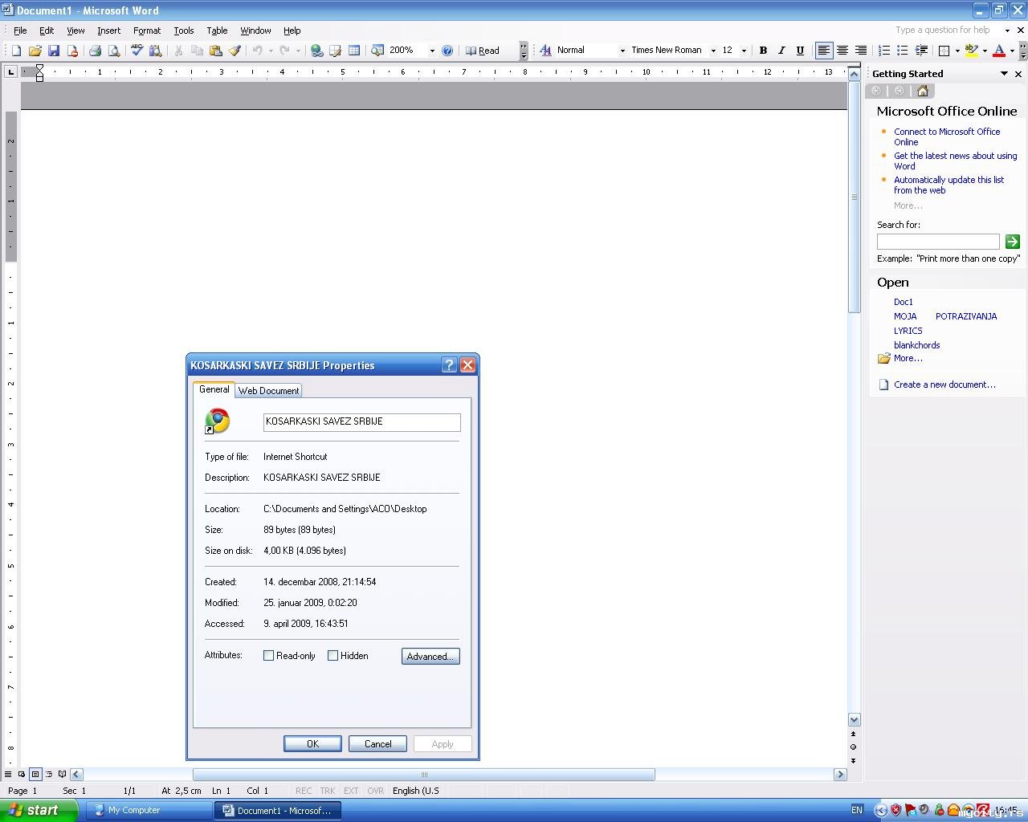Switch to Print Layout view button
Viewport: 1028px width, 822px height.
(35, 775)
